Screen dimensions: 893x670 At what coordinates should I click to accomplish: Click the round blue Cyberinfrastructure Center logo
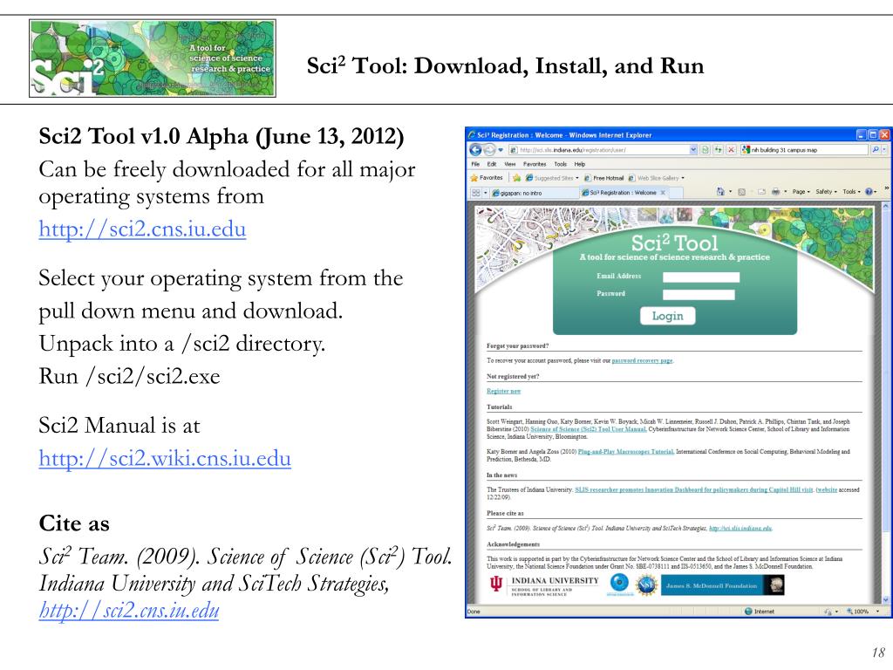click(619, 584)
